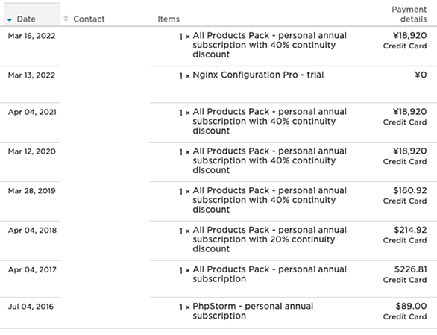Viewport: 437px width, 335px height.
Task: Sort table by the Contact column header
Action: 89,19
